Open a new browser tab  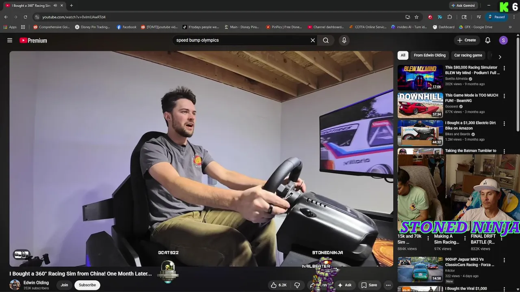(x=71, y=5)
